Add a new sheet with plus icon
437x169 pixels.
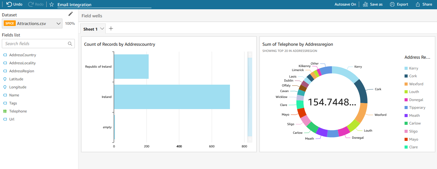tap(111, 29)
